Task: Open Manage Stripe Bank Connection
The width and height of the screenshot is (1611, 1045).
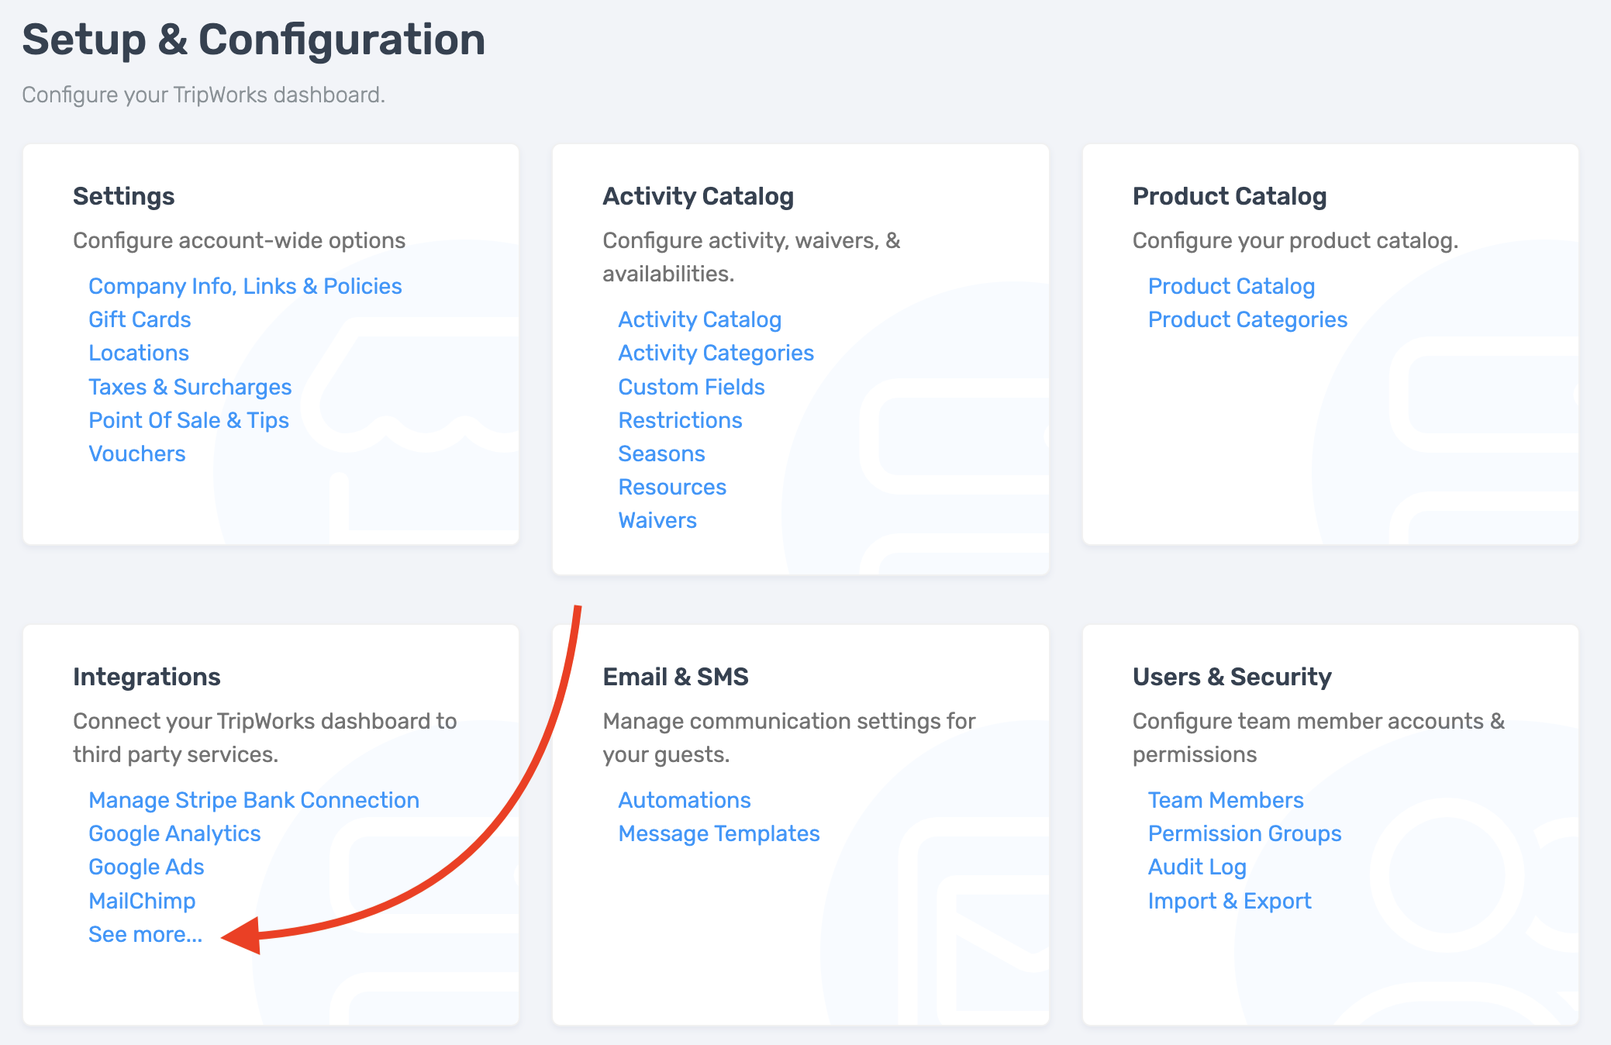Action: click(254, 800)
